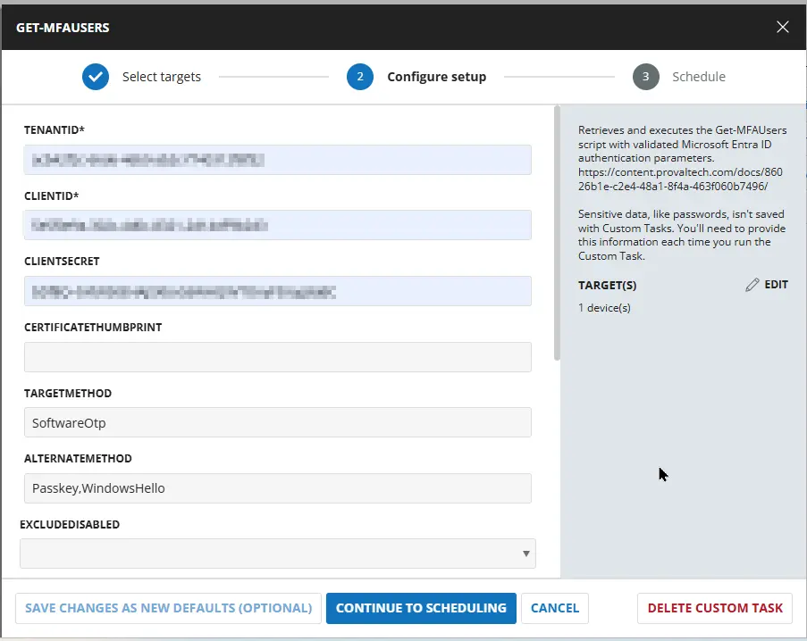Viewport: 807px width, 641px height.
Task: Click the TARGET(S) heading in side panel
Action: coord(608,286)
